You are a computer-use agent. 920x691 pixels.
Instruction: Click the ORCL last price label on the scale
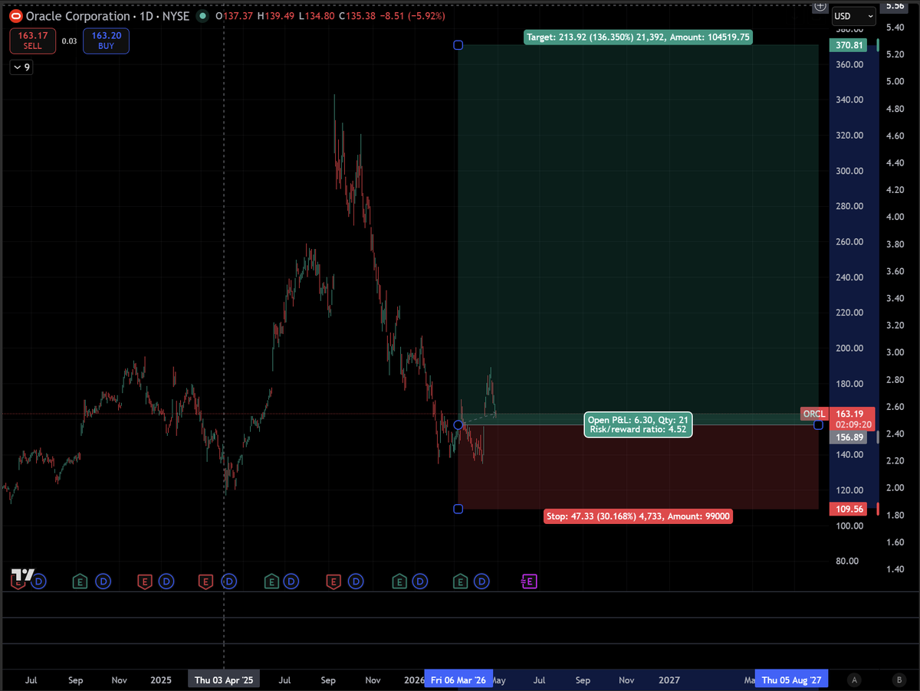point(814,414)
